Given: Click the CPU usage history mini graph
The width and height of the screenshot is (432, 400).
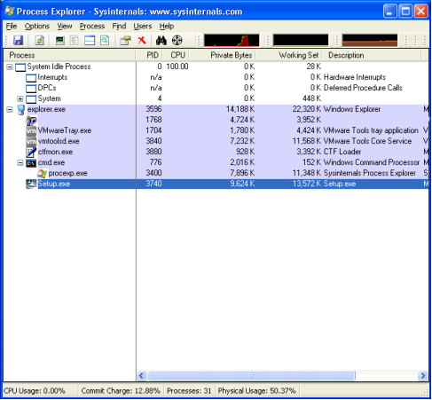Looking at the screenshot, I should 232,40.
